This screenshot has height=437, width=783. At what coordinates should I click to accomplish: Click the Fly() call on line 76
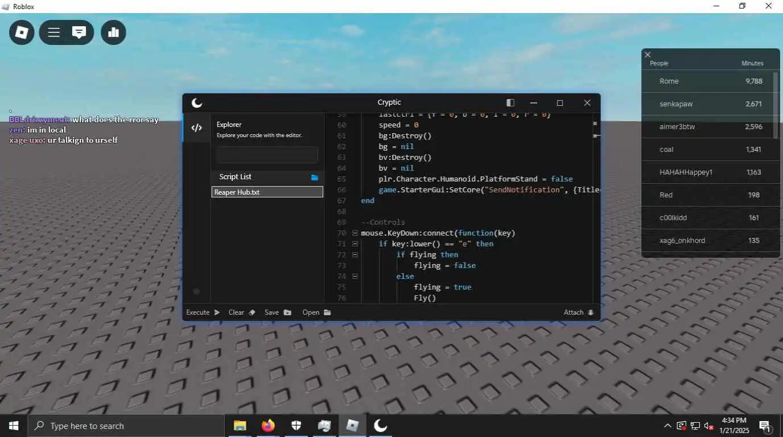[x=425, y=298]
